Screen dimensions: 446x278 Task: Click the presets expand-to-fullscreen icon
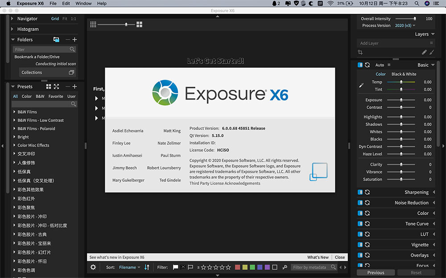click(56, 87)
